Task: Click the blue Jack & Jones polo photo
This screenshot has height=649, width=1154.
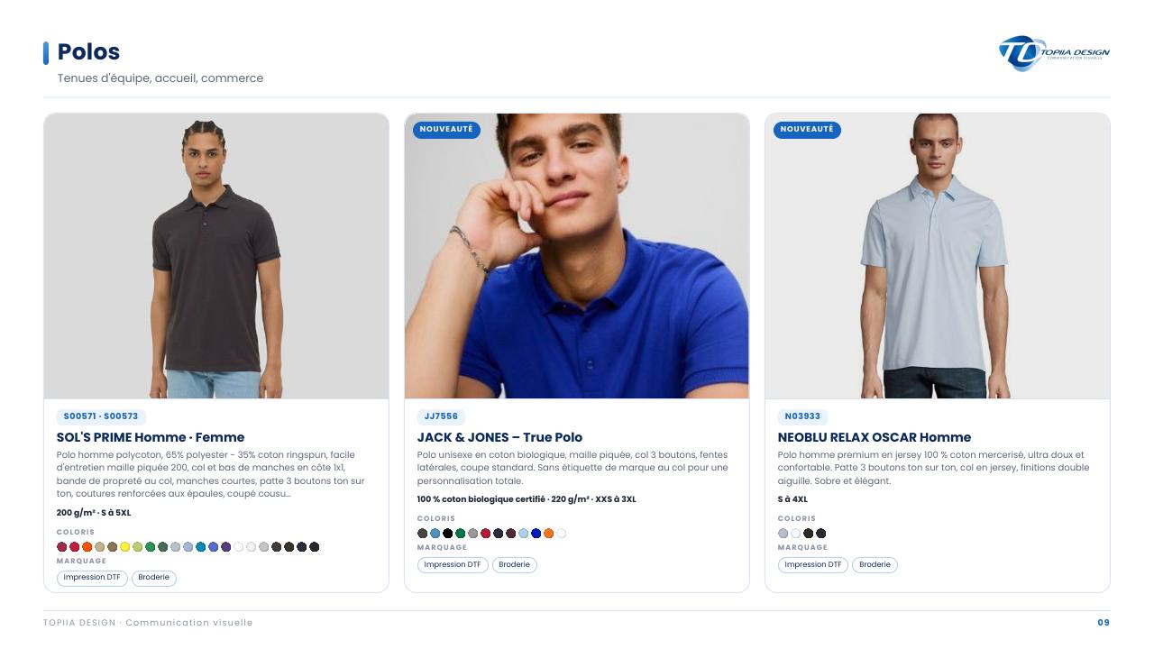Action: pos(577,256)
